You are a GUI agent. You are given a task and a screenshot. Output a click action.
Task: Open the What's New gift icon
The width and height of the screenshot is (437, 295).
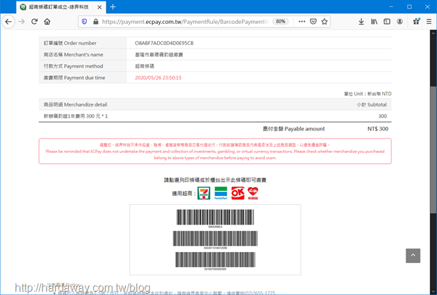417,21
